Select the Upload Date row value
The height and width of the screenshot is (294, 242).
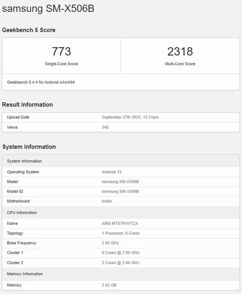click(130, 117)
